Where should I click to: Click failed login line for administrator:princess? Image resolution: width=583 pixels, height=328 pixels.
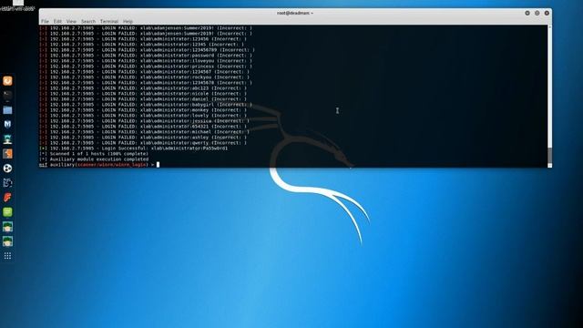click(x=146, y=67)
